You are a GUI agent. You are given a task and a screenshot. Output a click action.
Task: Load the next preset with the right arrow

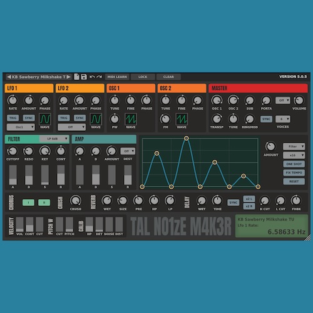(68, 77)
